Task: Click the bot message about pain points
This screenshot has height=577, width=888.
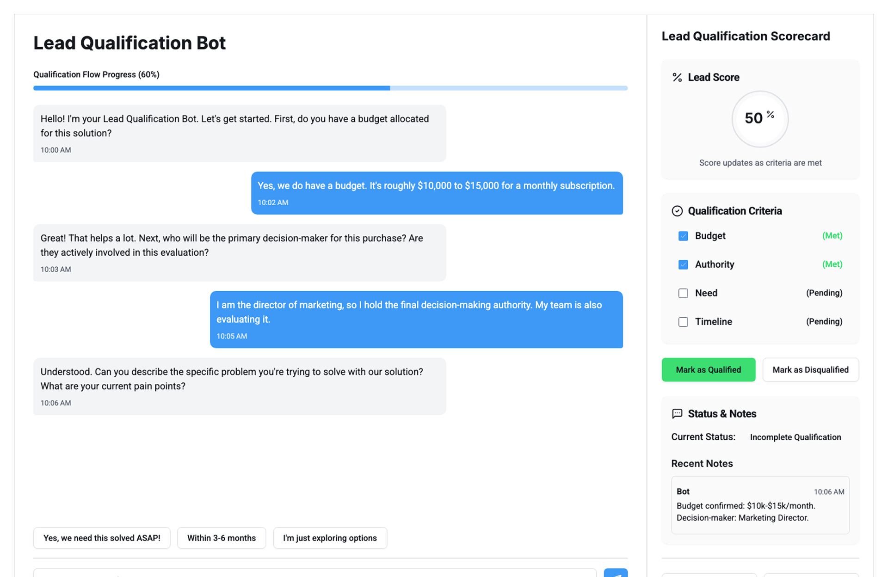Action: point(240,386)
